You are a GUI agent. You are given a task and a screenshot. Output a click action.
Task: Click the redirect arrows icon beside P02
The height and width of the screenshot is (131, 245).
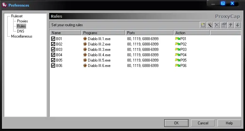coord(178,44)
